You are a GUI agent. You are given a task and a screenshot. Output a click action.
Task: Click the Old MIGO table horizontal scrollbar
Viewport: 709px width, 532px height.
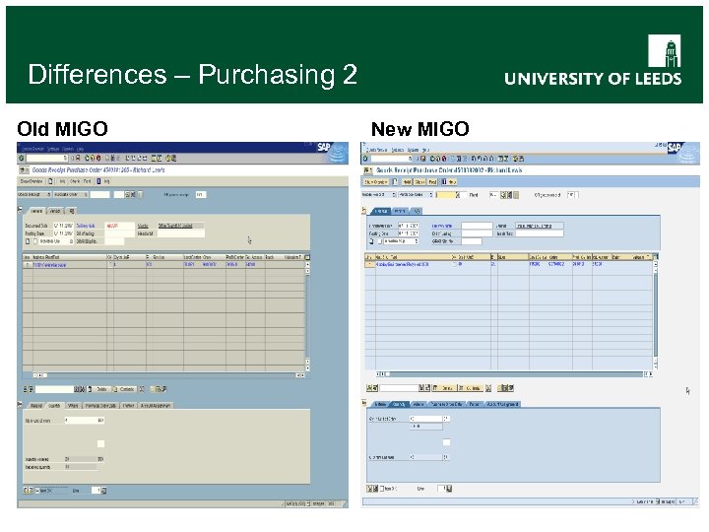[169, 375]
